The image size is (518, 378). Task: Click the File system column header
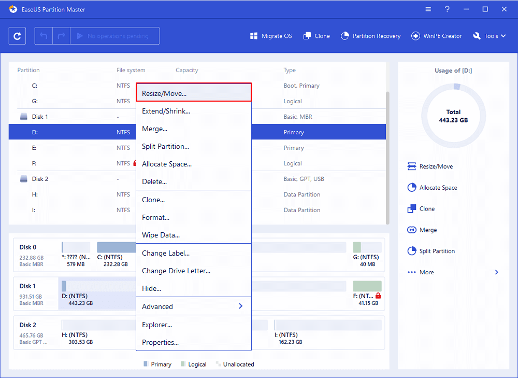point(131,70)
